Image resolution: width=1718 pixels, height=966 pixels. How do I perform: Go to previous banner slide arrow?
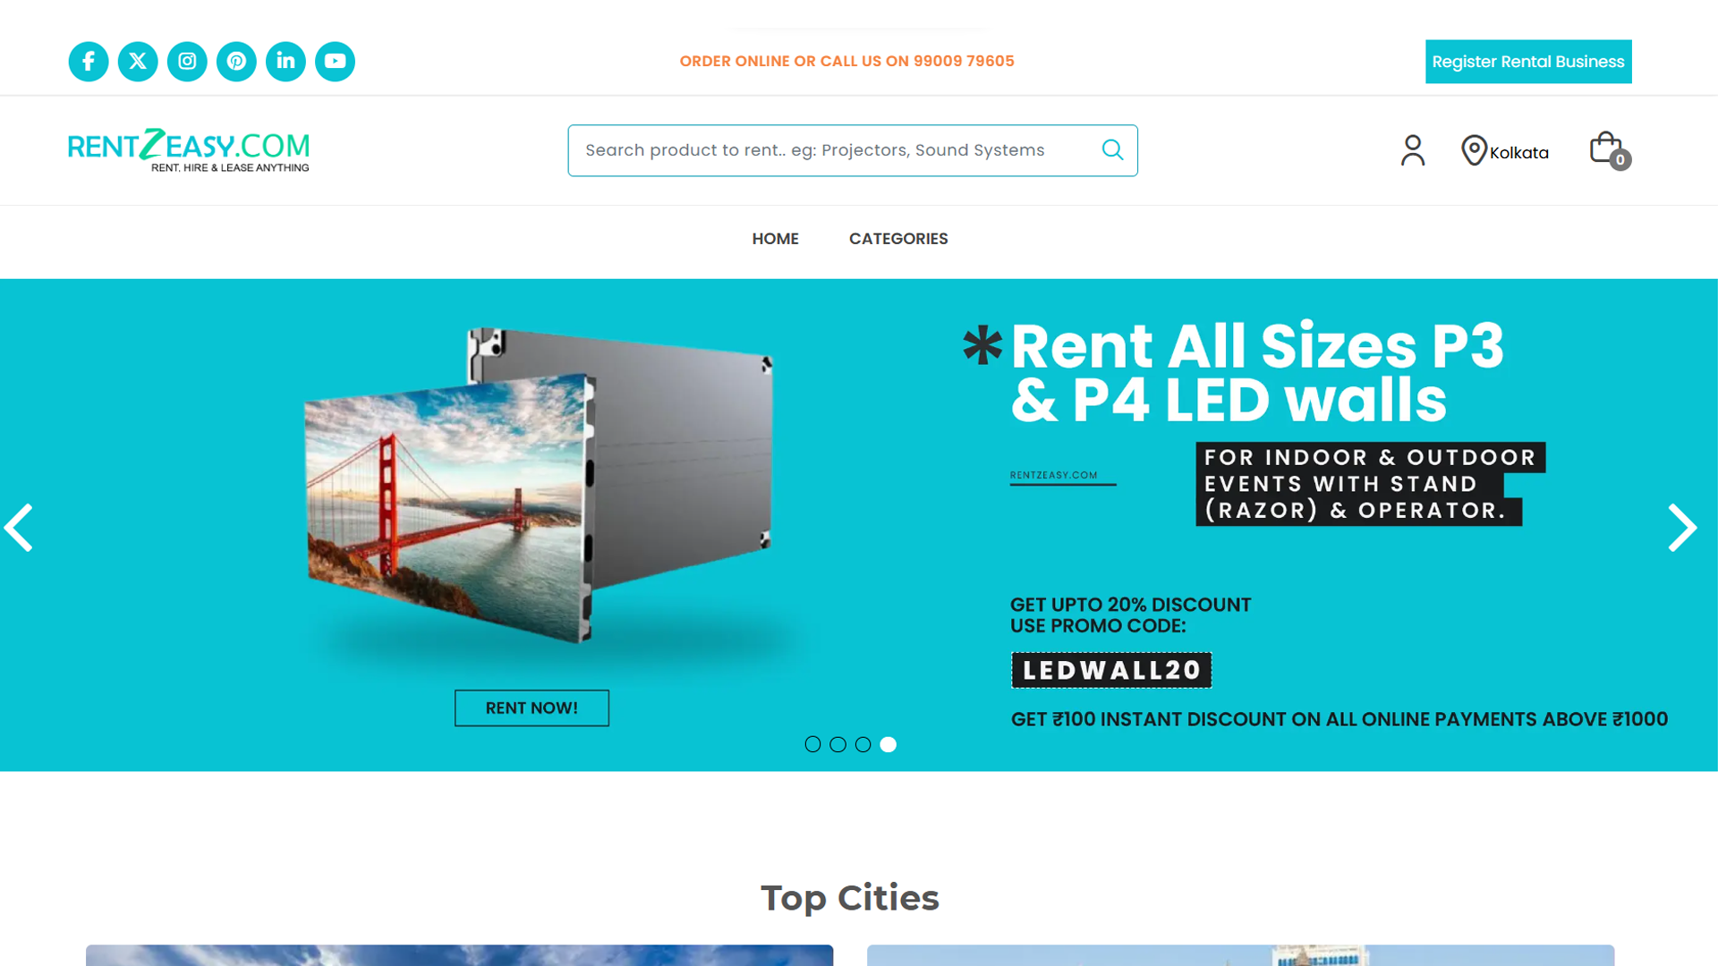click(x=19, y=527)
